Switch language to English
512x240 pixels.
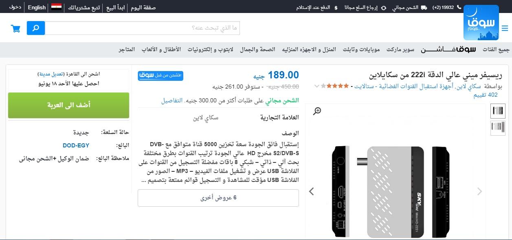coord(37,7)
